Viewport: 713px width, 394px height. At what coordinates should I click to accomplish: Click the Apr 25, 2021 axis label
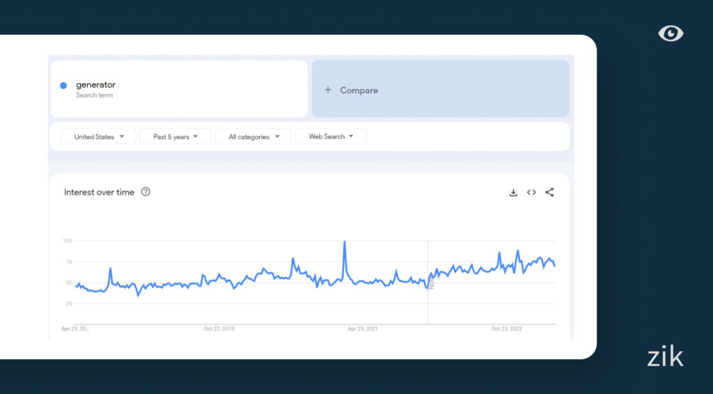[x=362, y=329]
